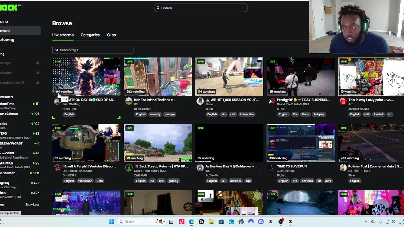Switch to the Categories tab
This screenshot has width=404, height=227.
90,35
